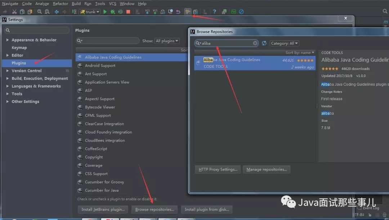Open the Window menu
This screenshot has width=389, height=220.
click(127, 4)
